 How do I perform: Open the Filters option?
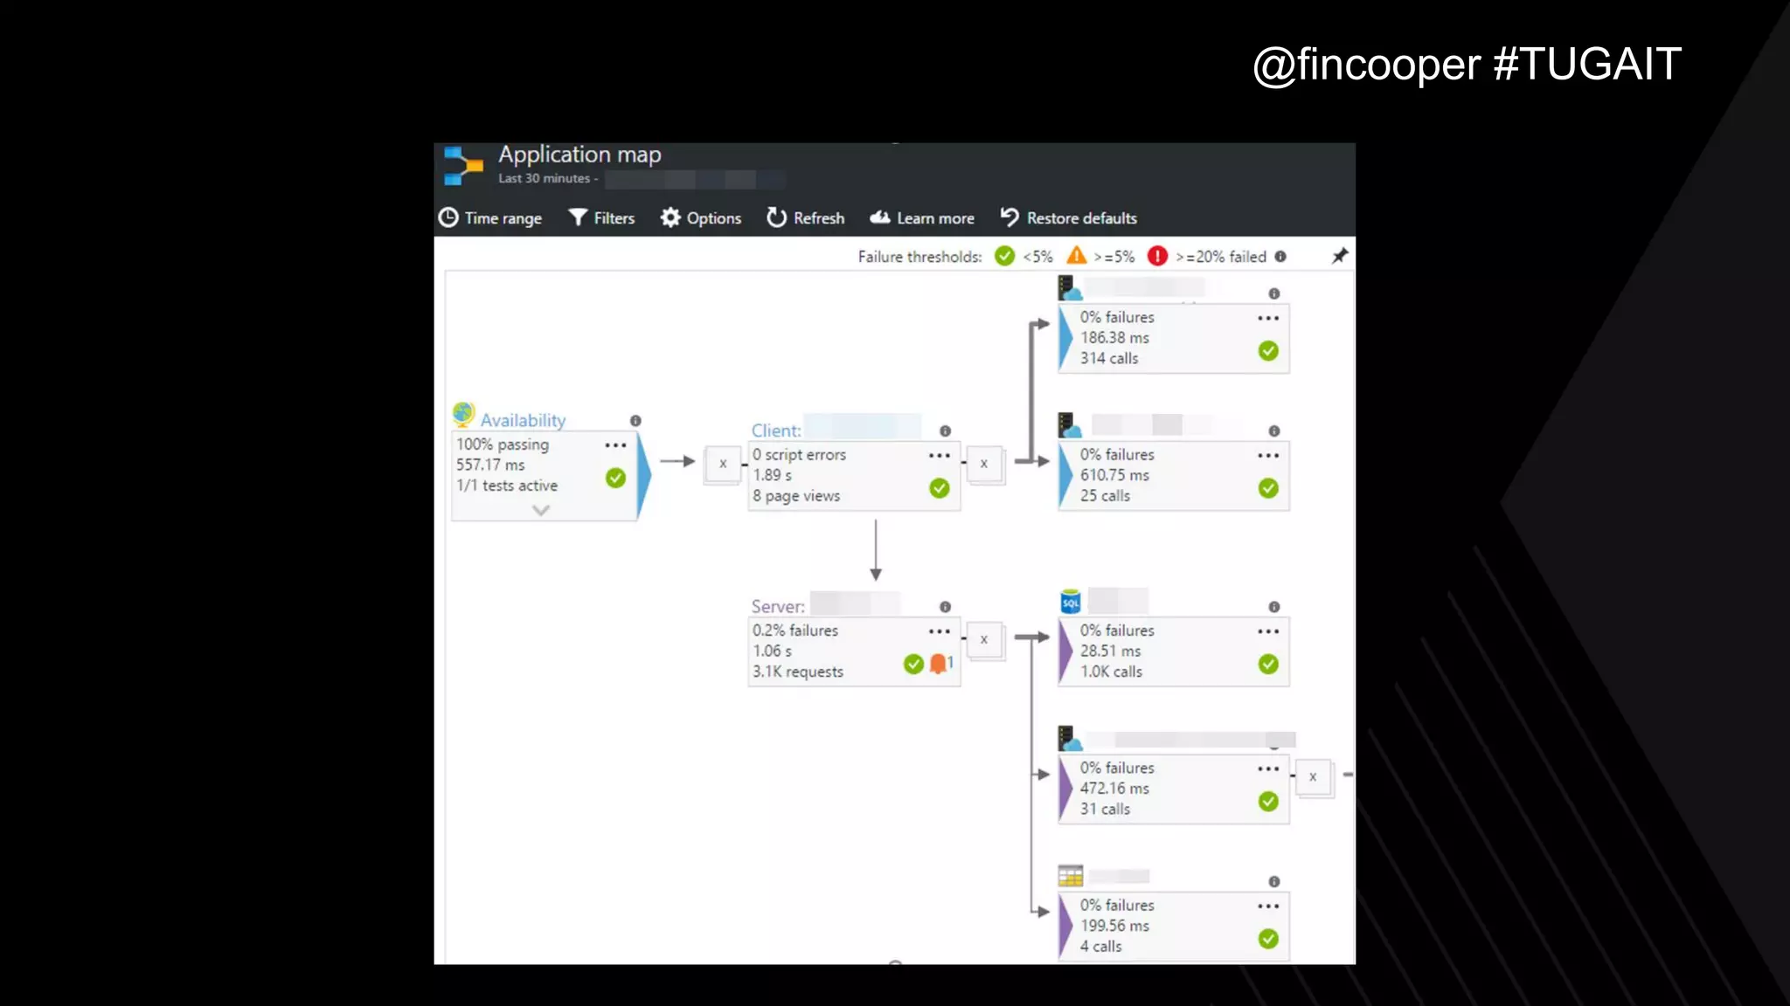point(601,218)
